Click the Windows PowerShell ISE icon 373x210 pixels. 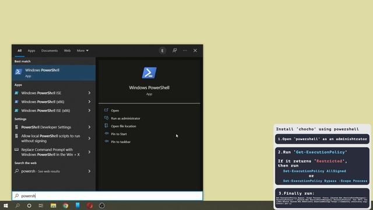coord(16,93)
